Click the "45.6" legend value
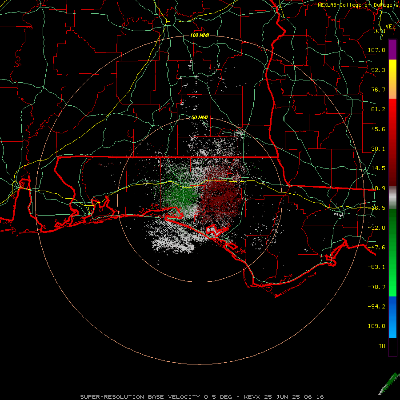The width and height of the screenshot is (400, 400). point(378,129)
